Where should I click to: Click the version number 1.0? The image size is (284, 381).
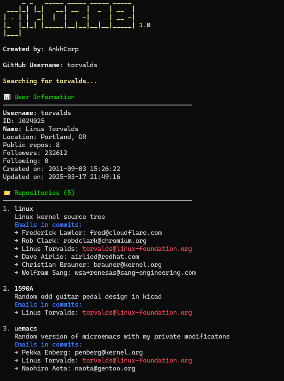145,25
